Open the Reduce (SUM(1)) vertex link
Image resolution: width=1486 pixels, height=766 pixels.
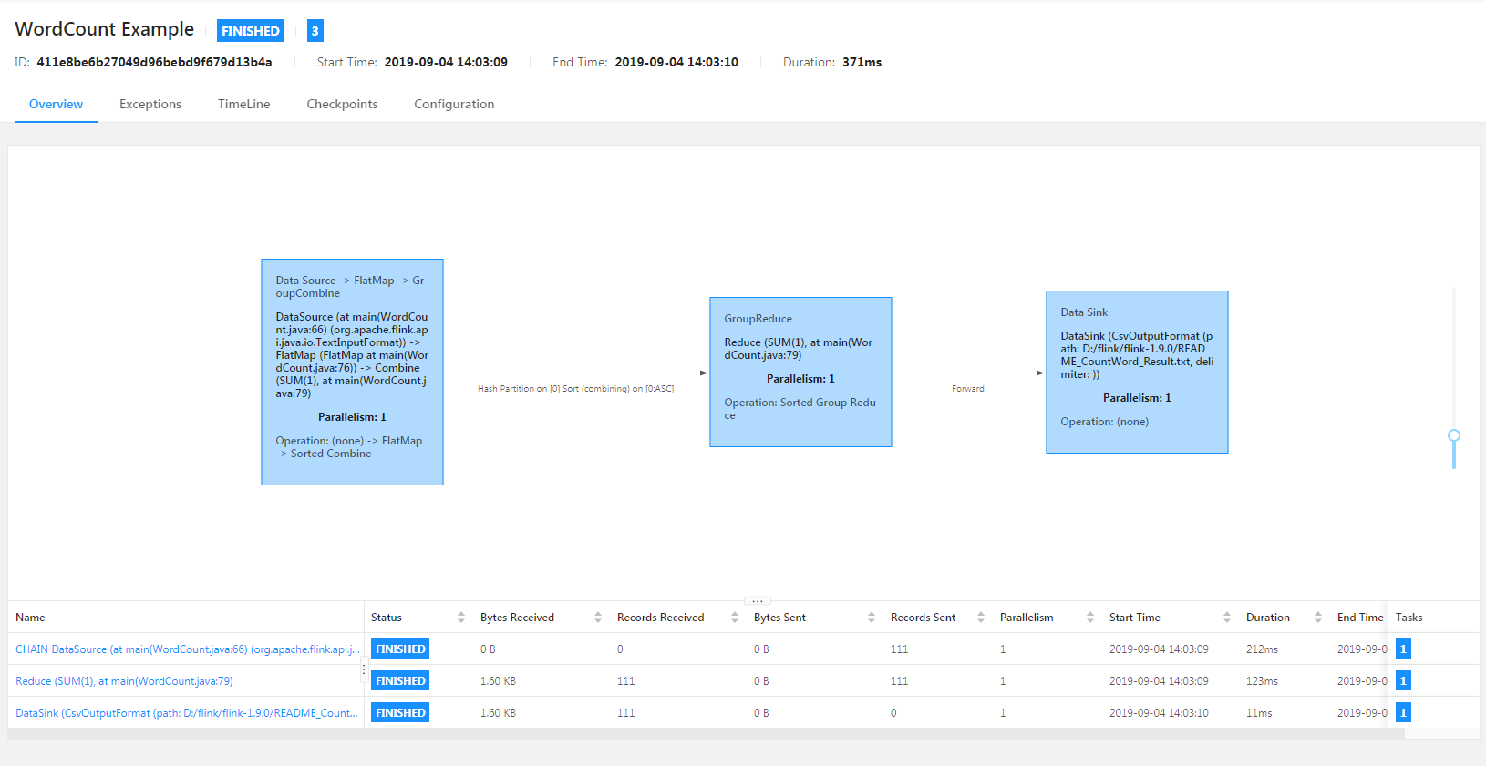tap(124, 681)
